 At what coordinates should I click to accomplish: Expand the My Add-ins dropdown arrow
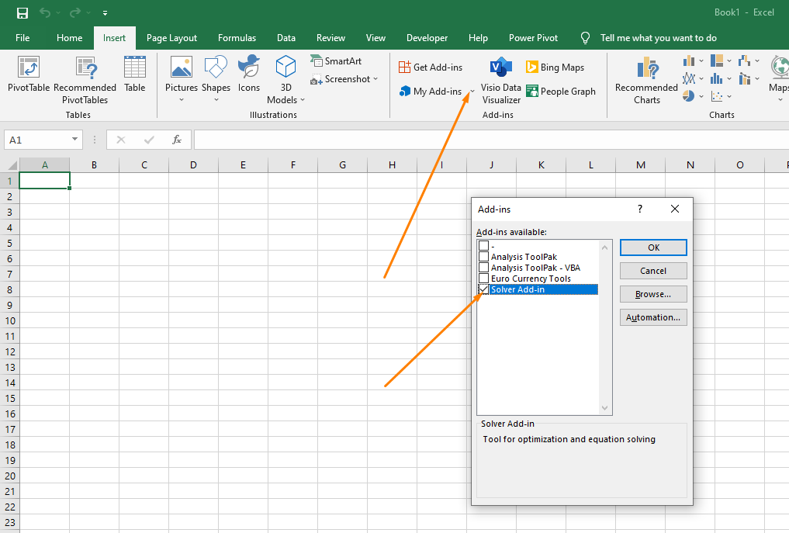[x=472, y=91]
